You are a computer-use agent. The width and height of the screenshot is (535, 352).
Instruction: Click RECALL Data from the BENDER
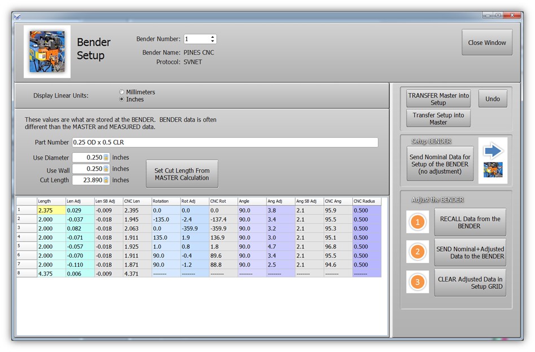(470, 222)
